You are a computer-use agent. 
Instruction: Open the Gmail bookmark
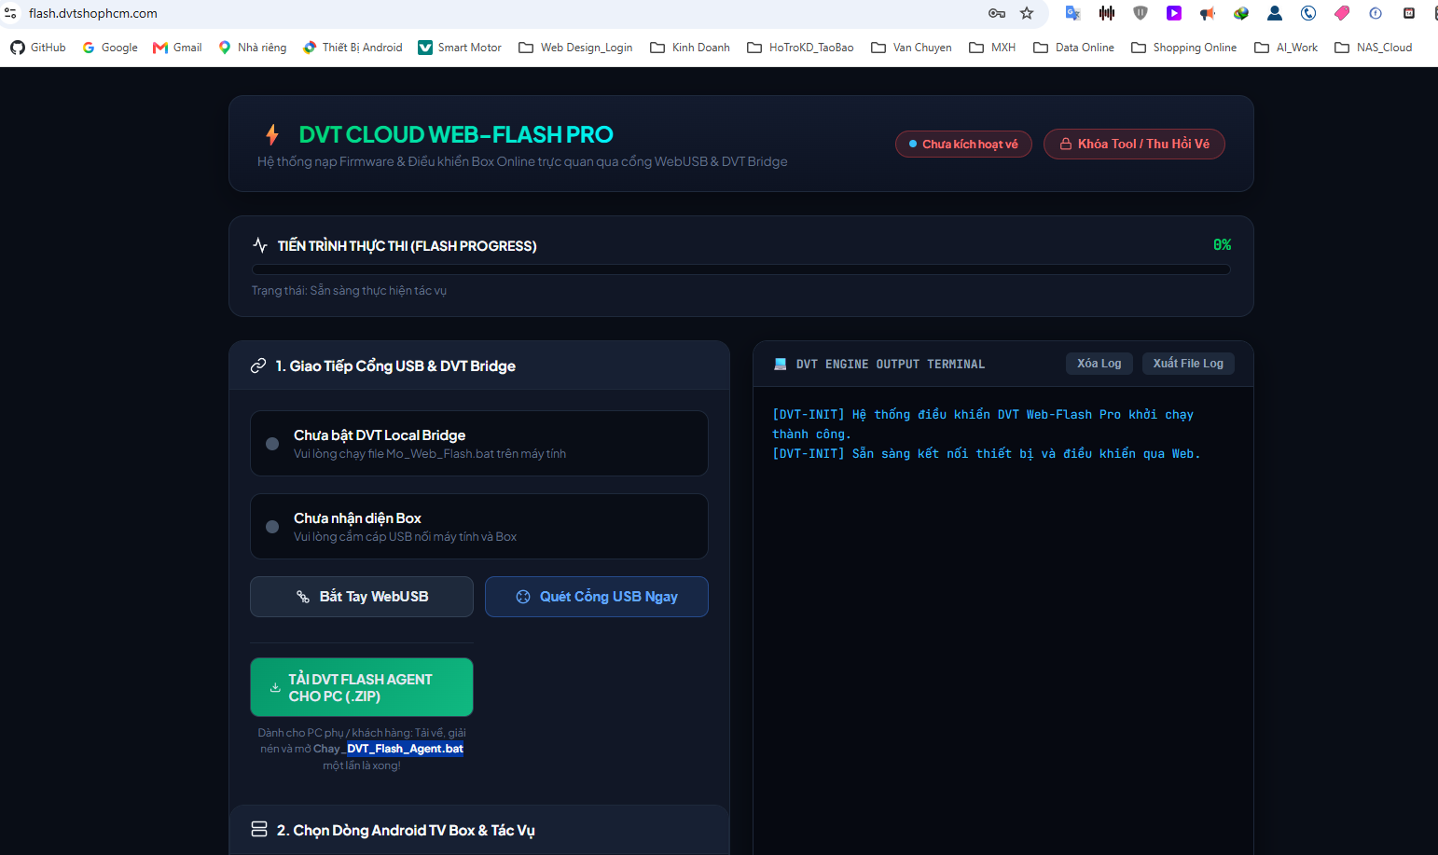pos(177,48)
